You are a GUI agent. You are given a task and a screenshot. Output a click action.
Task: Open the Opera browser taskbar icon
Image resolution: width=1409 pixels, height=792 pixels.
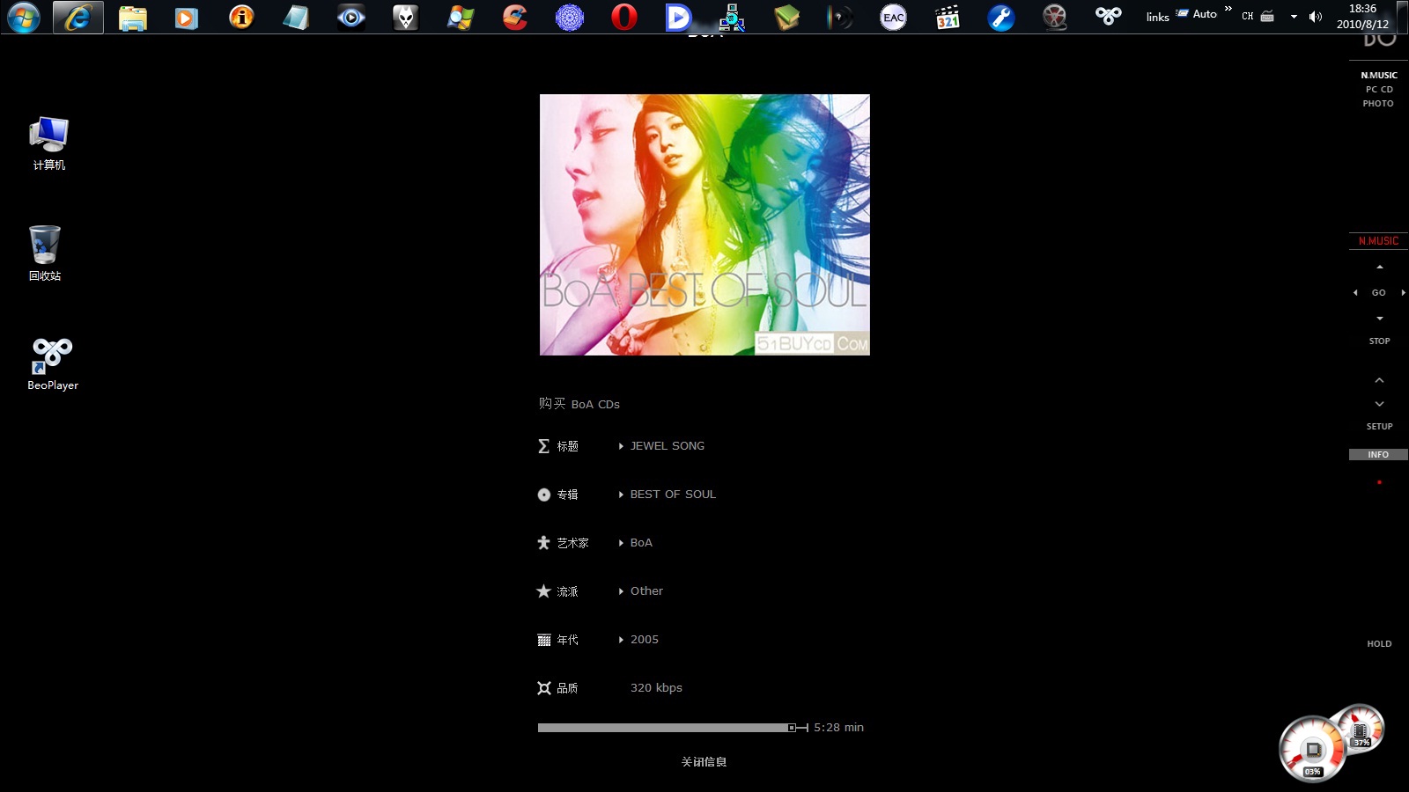(x=624, y=17)
